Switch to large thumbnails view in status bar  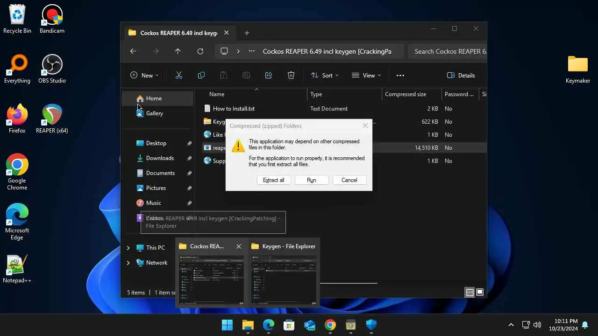479,293
